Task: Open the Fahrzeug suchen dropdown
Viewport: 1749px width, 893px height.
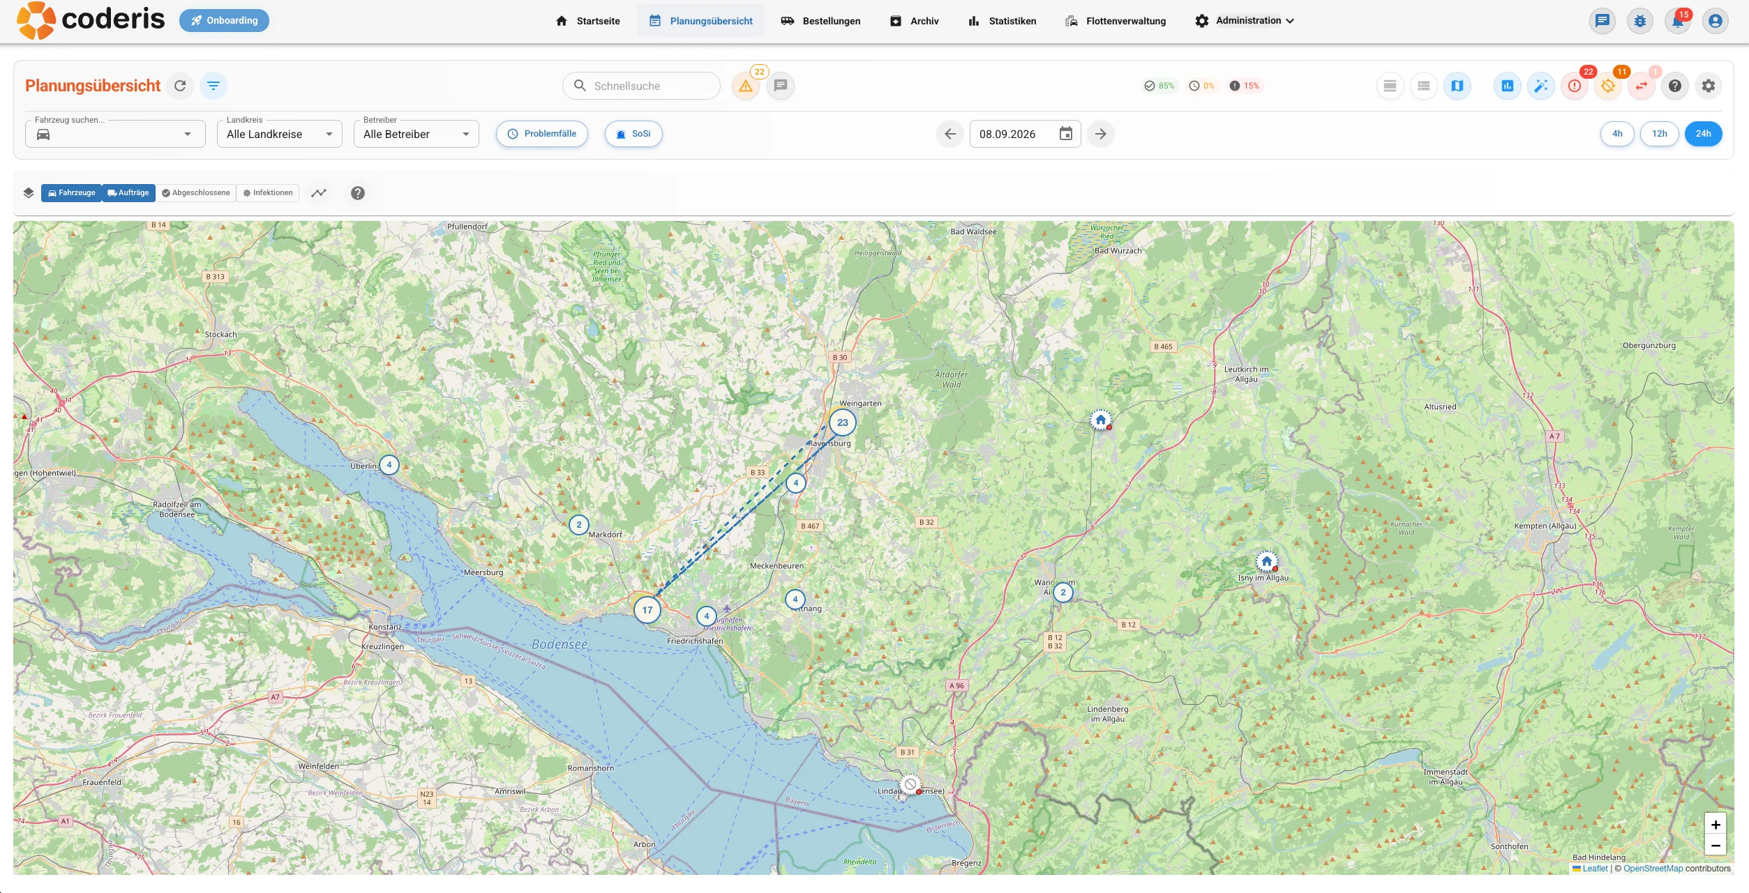Action: coord(115,134)
